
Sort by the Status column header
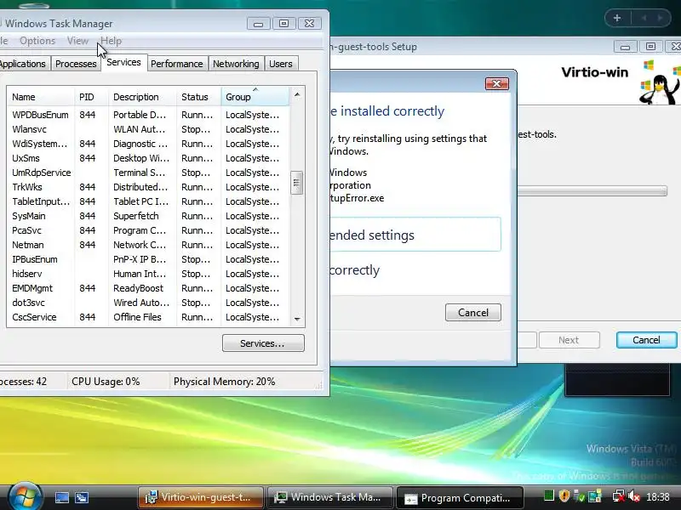199,97
